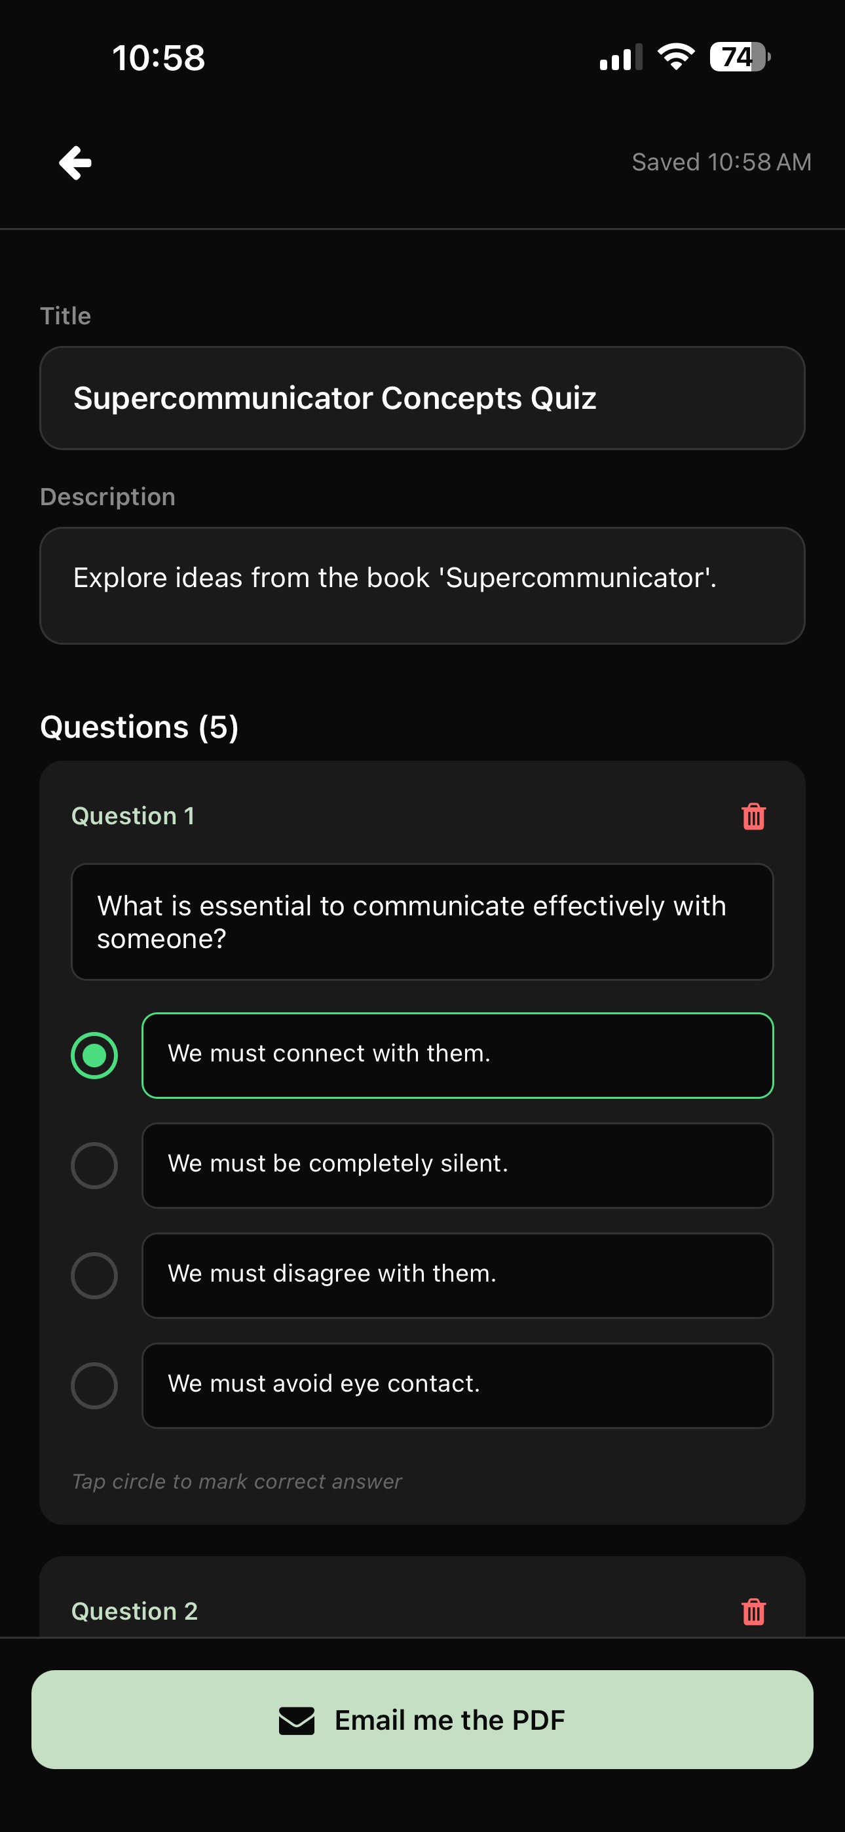
Task: Click the 'Saved 10:58 AM' label
Action: point(721,162)
